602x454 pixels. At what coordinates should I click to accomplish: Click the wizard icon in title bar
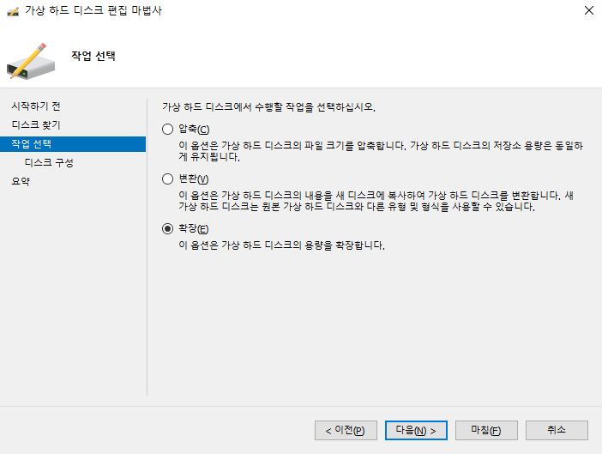(x=11, y=10)
